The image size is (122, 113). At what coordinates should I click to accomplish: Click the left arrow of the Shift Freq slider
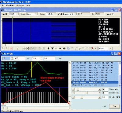[x=73, y=93]
